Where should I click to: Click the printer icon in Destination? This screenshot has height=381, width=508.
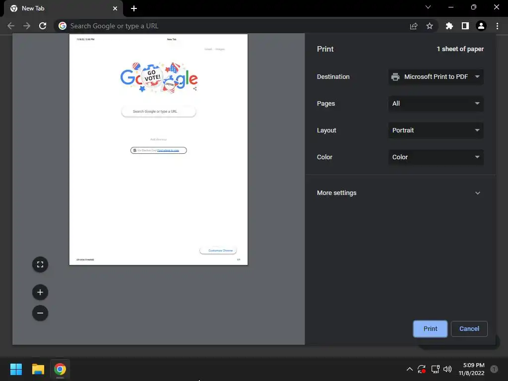(395, 77)
